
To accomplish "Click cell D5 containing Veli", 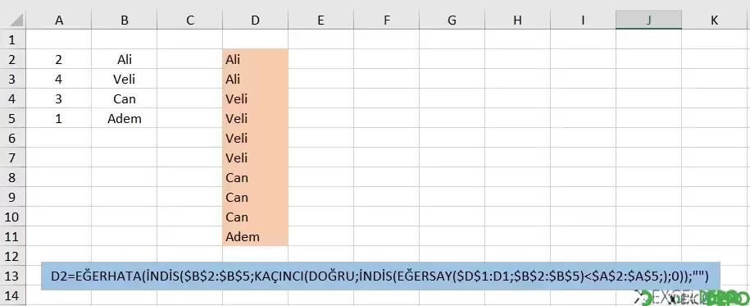I will 256,118.
